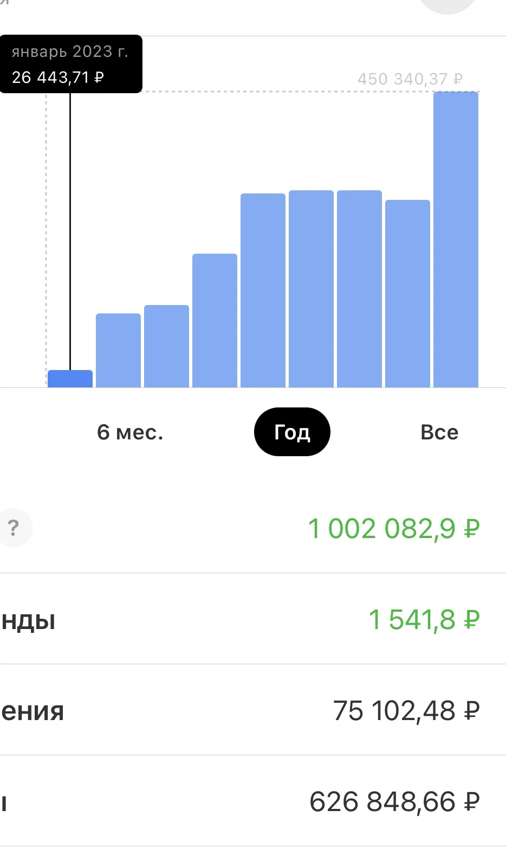Open the row showing 626 848,66 ₽
This screenshot has width=506, height=849.
(x=253, y=801)
